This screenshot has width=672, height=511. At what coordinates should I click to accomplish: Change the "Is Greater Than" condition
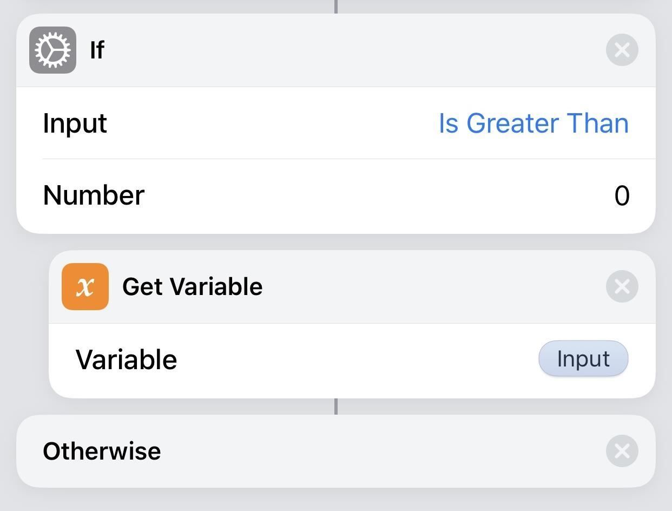[533, 123]
